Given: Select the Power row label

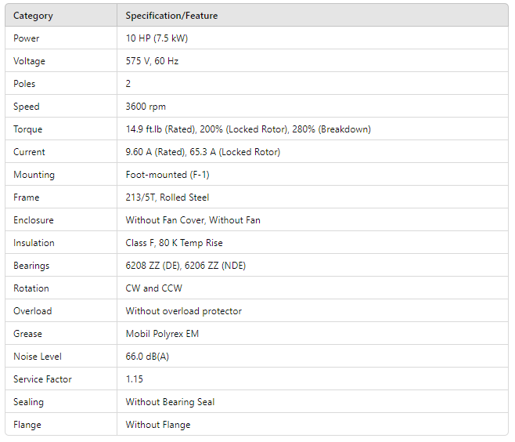Looking at the screenshot, I should (27, 38).
